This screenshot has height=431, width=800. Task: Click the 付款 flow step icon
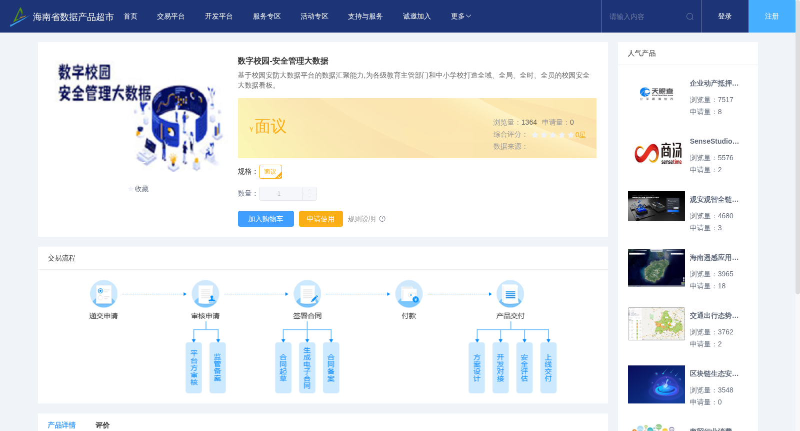point(409,294)
